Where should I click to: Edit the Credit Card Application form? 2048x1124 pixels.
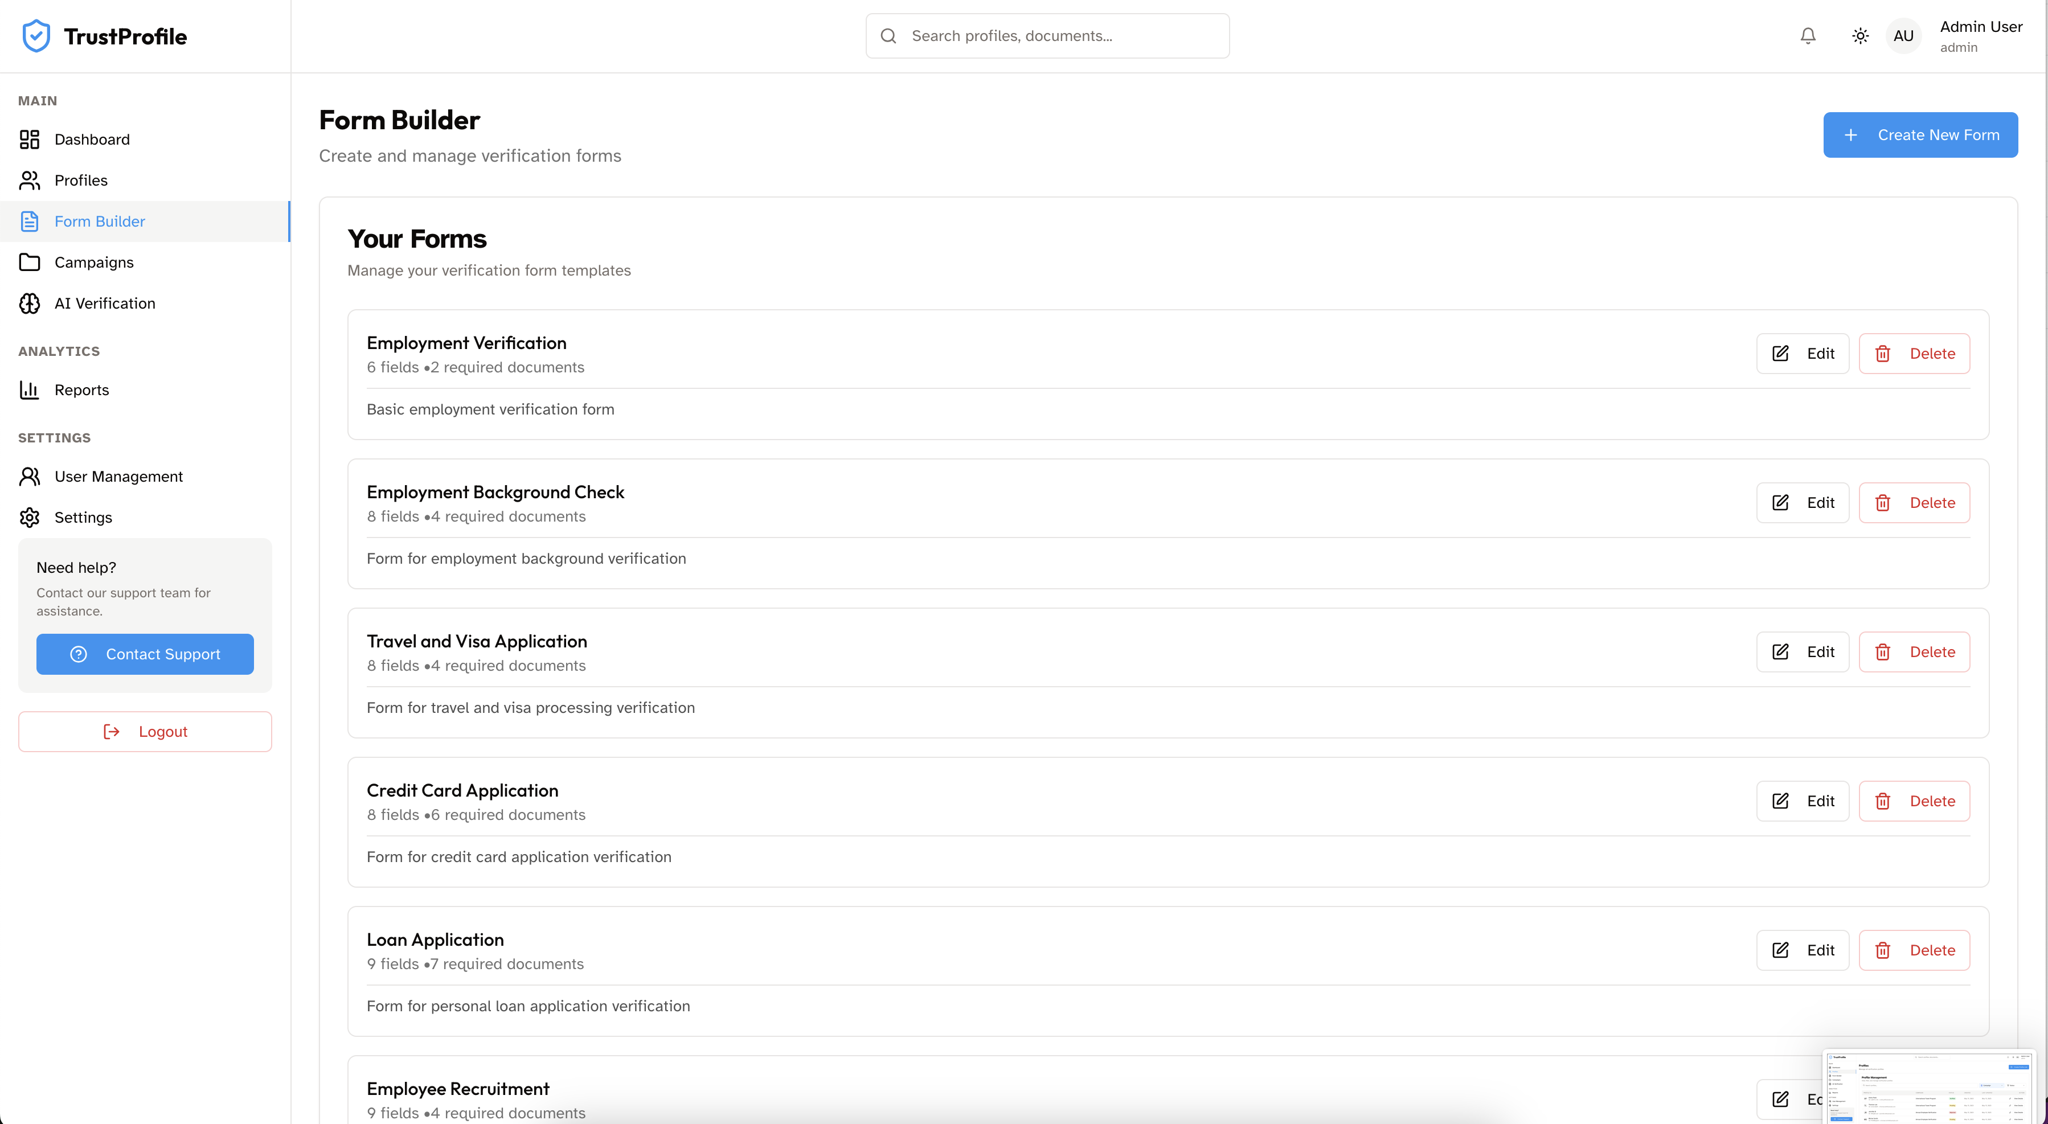tap(1803, 801)
